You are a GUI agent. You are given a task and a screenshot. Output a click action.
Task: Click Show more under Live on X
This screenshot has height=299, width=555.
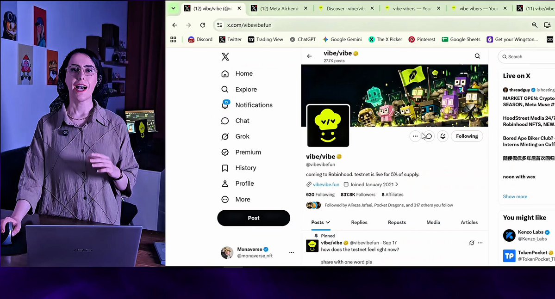coord(515,196)
